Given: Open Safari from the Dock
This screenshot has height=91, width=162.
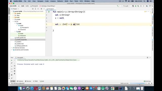Looking at the screenshot, I should coord(32,88).
